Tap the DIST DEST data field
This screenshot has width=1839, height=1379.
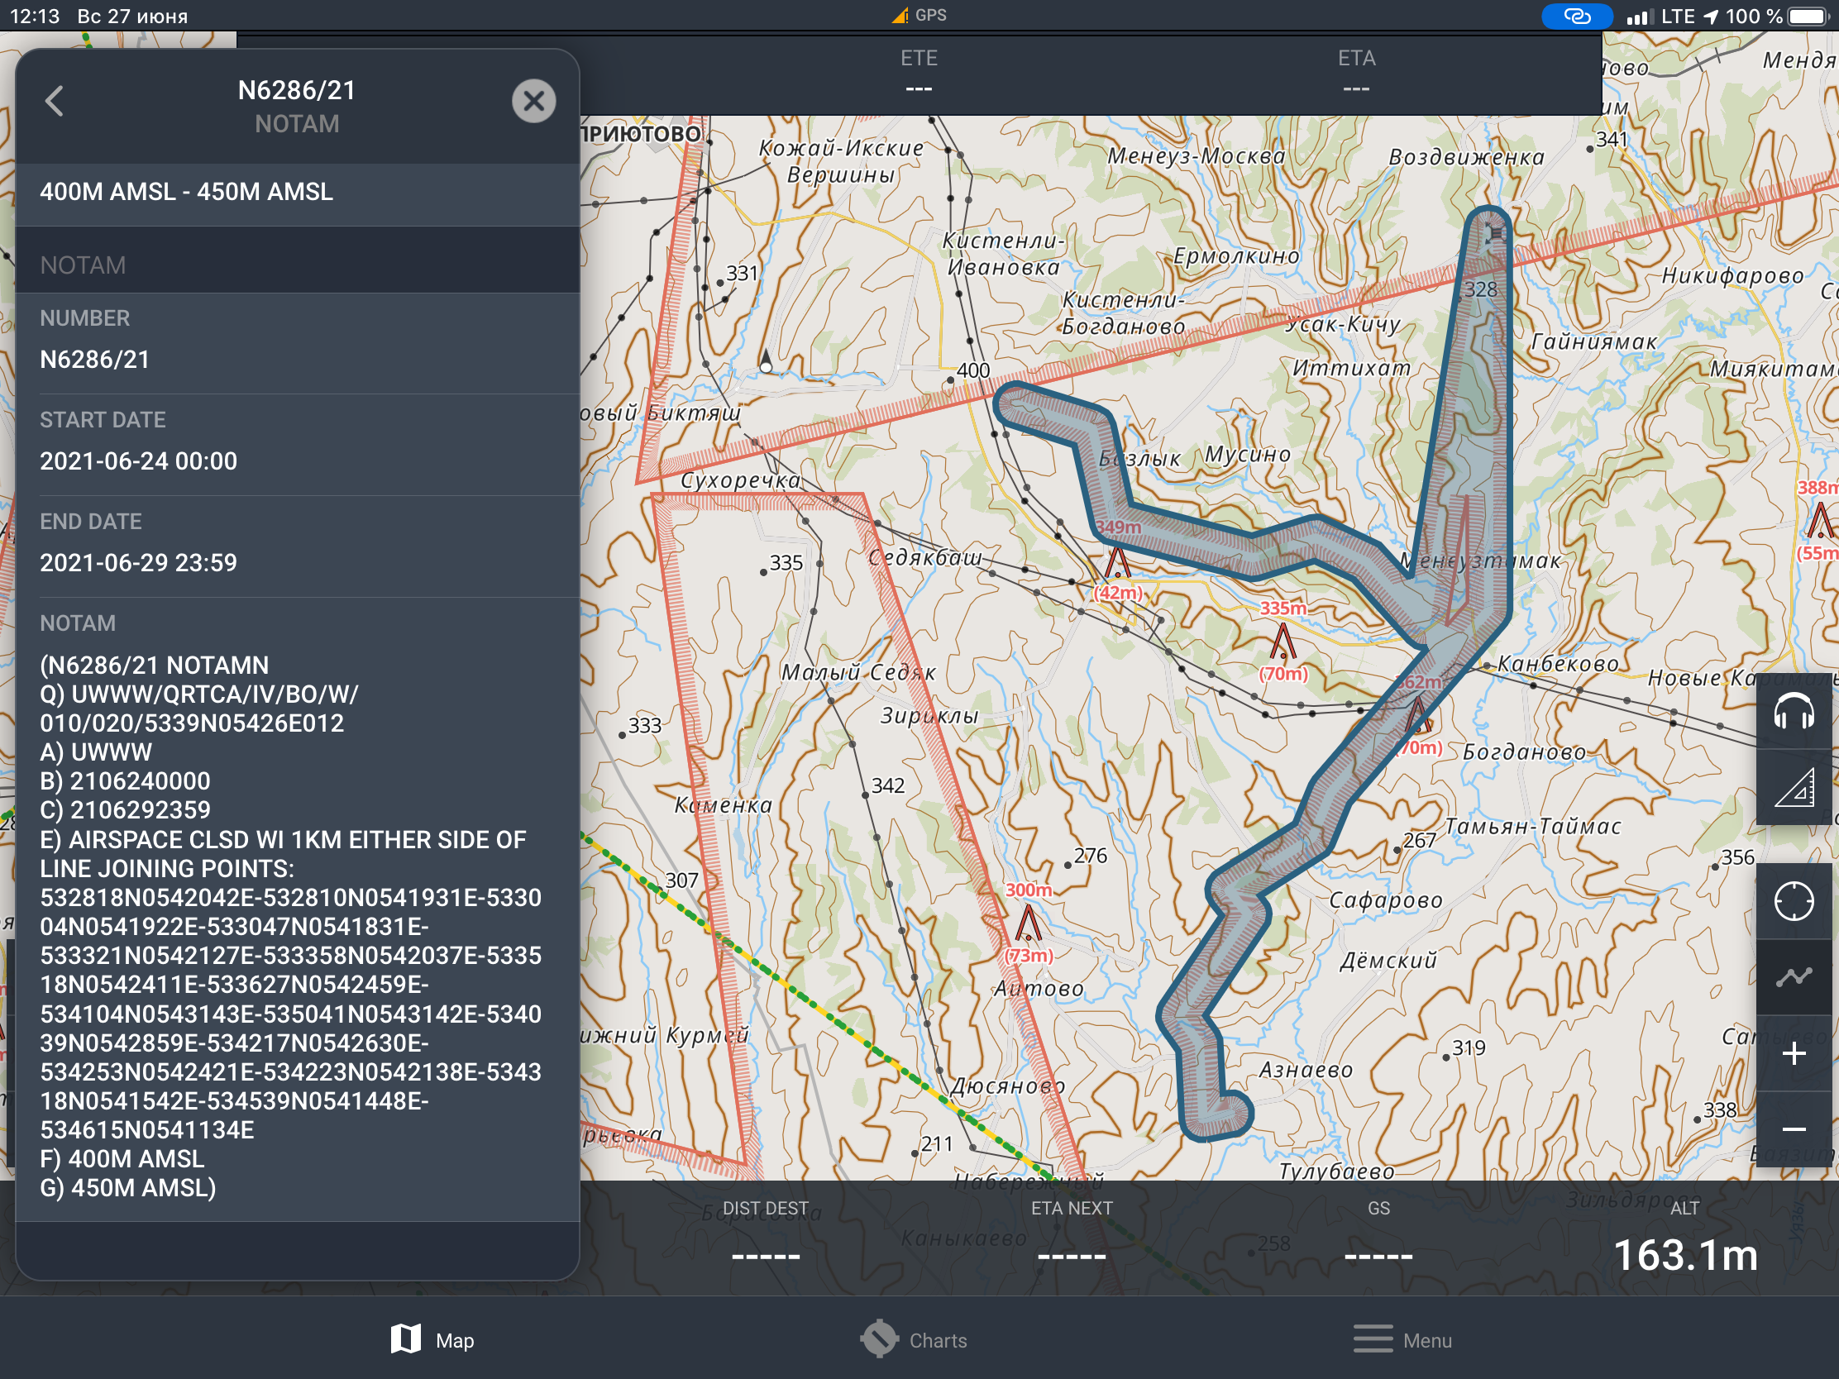pos(765,1237)
